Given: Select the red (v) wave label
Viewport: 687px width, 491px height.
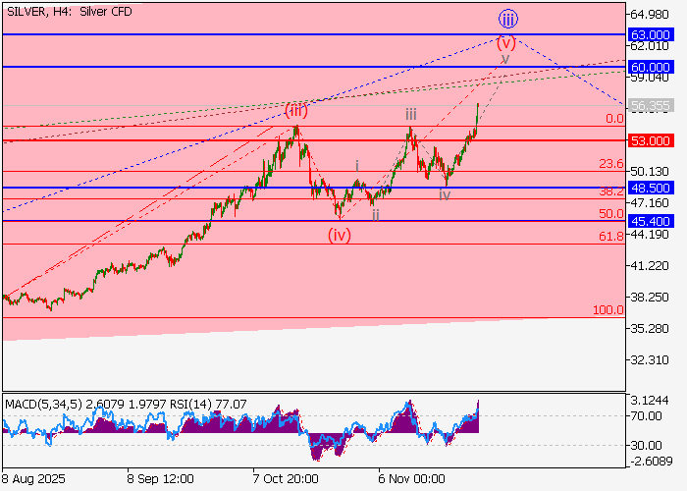Looking at the screenshot, I should (505, 42).
